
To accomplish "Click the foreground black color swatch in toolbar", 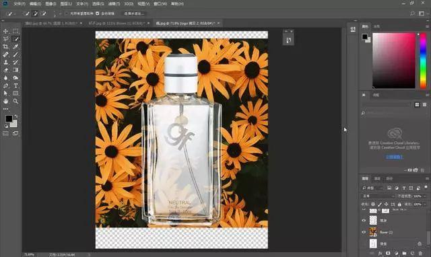I will pos(9,118).
